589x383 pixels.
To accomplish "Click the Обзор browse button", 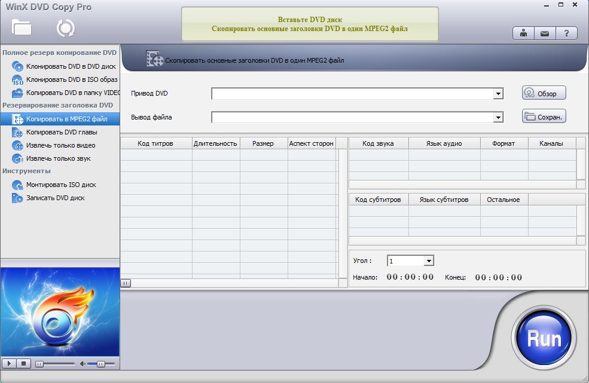I will (544, 93).
